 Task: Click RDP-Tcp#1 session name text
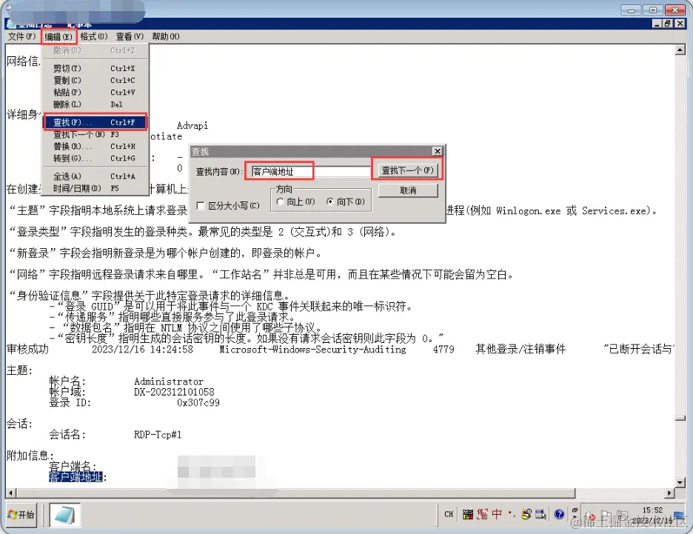158,435
